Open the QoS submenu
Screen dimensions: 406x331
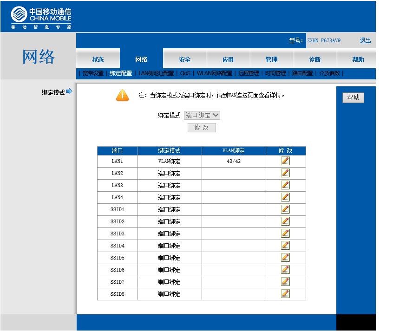click(x=185, y=73)
